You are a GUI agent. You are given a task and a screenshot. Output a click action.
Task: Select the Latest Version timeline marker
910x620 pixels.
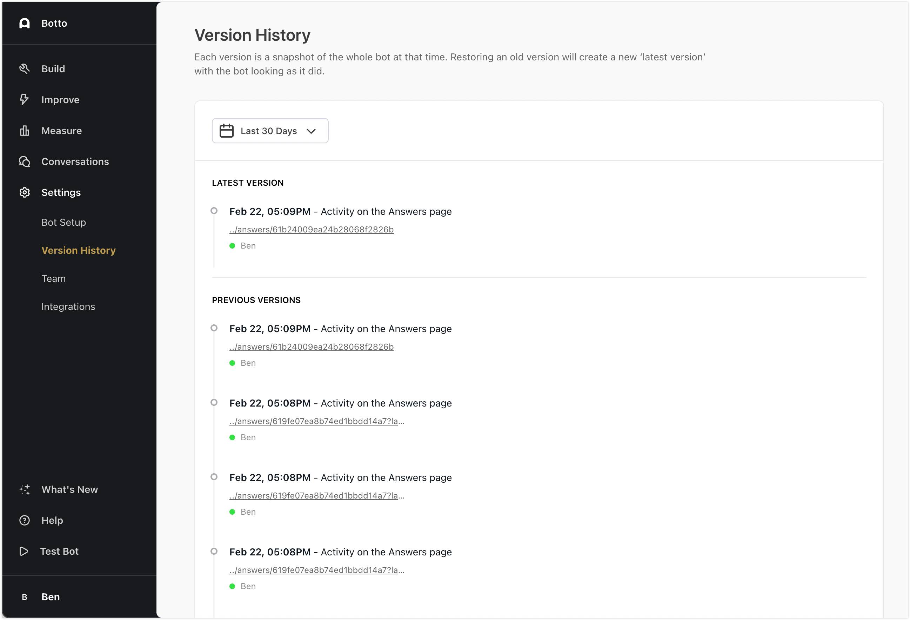tap(214, 211)
